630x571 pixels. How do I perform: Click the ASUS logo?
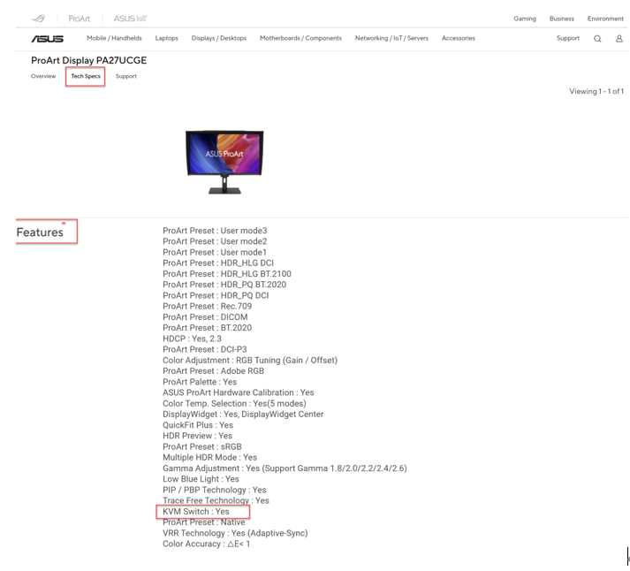coord(48,39)
